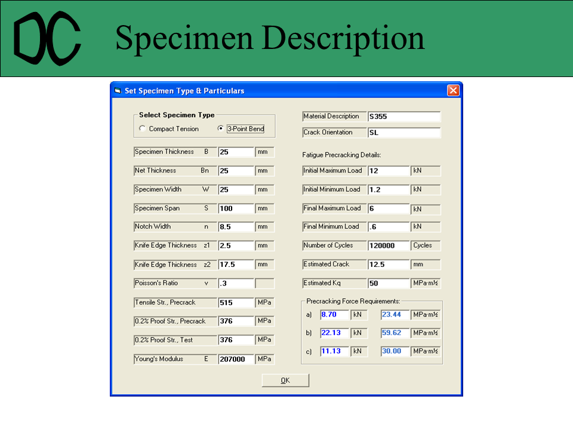Edit the Notch Width value
This screenshot has width=573, height=430.
(x=236, y=228)
